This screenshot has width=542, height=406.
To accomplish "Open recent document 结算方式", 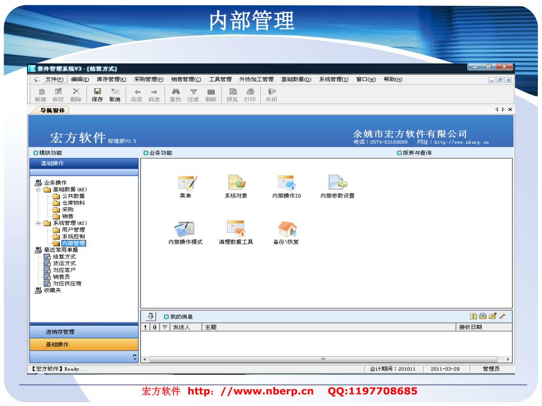I will coord(60,257).
